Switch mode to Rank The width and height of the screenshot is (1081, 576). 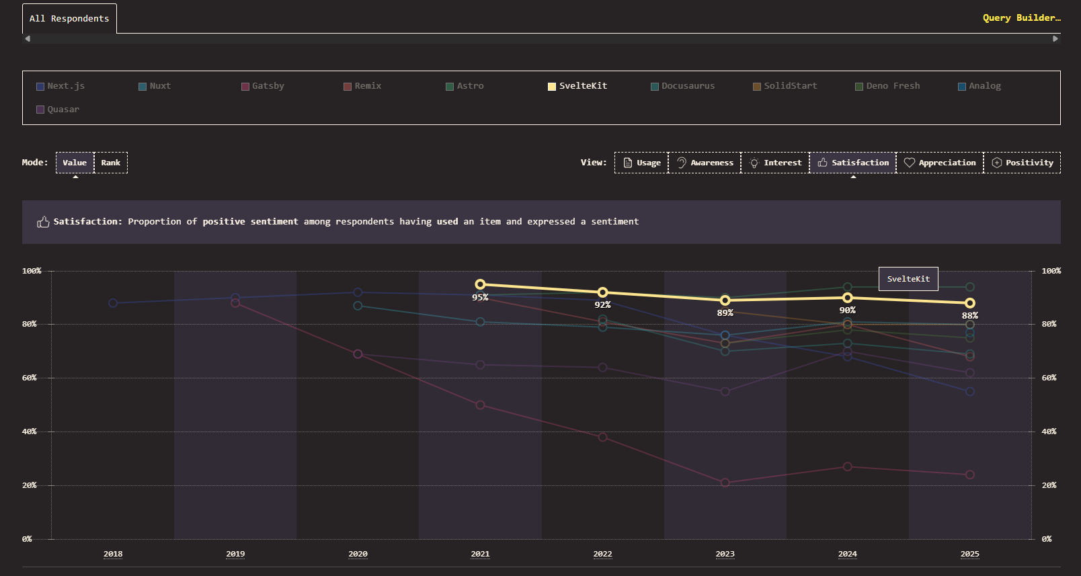(x=111, y=163)
